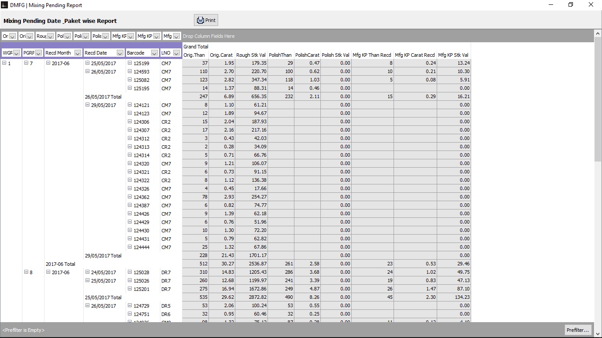
Task: Click the PolishThan column header
Action: (x=281, y=55)
